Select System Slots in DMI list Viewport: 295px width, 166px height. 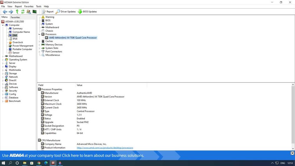(52, 48)
